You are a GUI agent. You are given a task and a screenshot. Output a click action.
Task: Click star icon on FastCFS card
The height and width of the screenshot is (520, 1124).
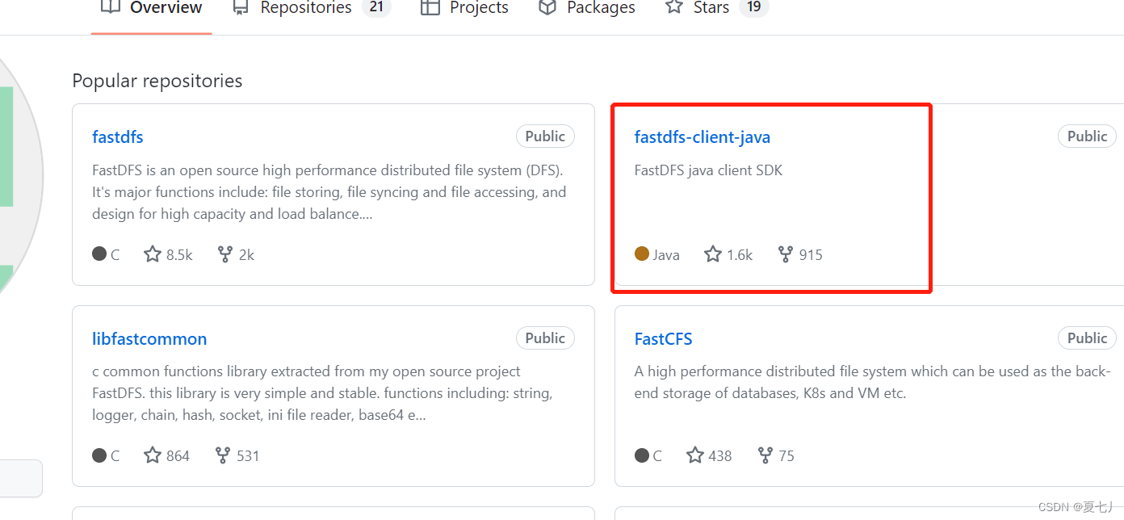click(x=695, y=455)
